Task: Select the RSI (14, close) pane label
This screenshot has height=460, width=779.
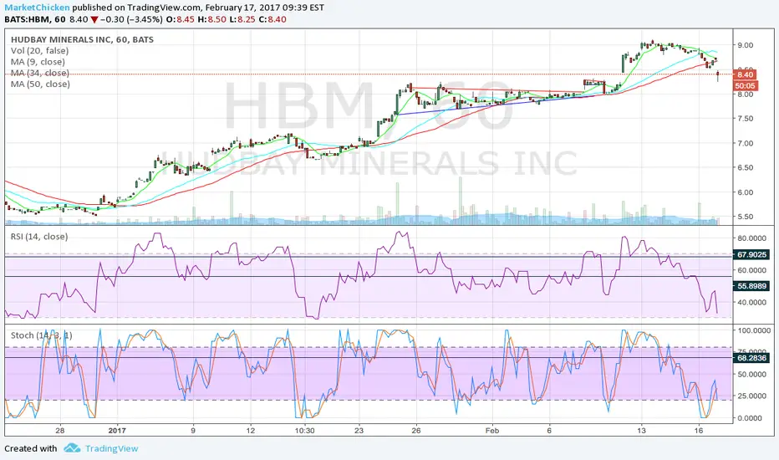Action: (39, 237)
